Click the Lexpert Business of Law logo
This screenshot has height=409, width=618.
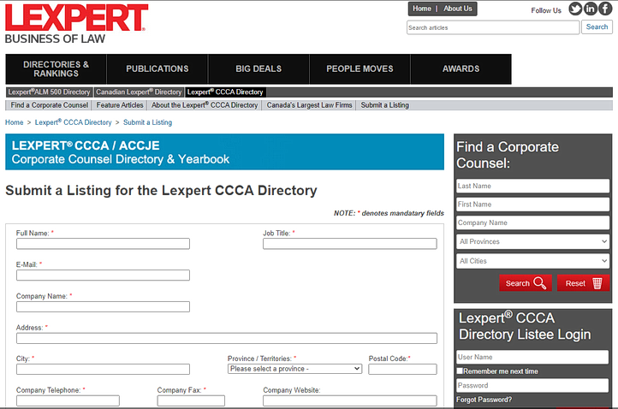[76, 24]
